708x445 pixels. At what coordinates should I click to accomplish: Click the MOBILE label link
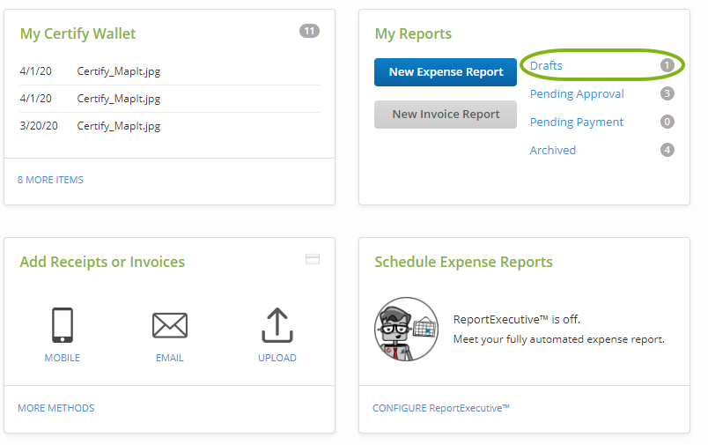click(x=63, y=358)
